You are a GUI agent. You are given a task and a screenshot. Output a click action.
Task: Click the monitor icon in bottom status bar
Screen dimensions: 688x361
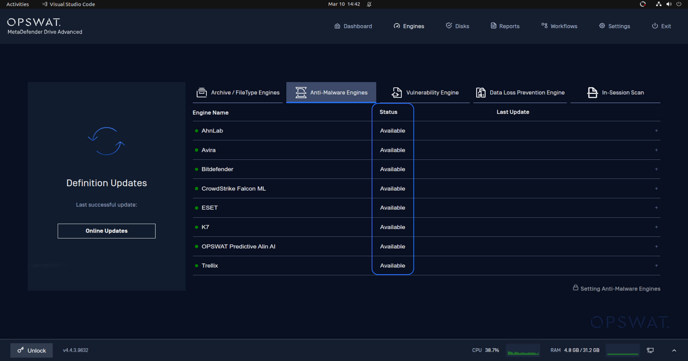coord(650,350)
